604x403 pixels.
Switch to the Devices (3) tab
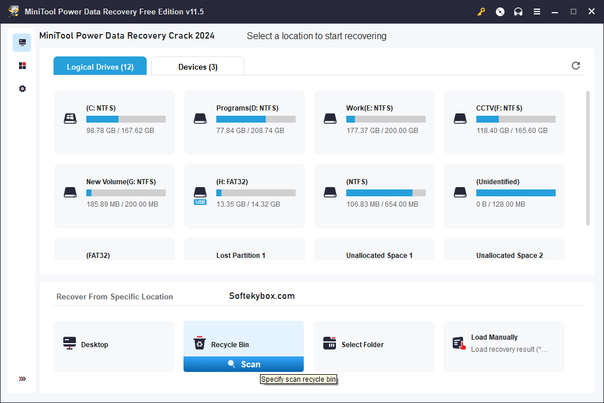coord(197,66)
